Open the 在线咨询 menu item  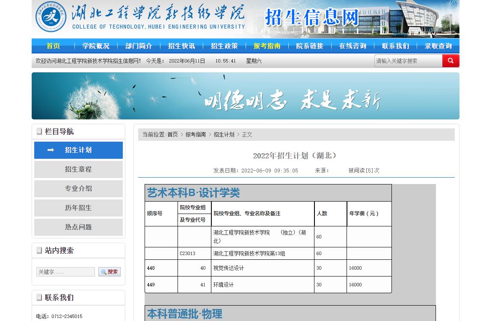353,46
